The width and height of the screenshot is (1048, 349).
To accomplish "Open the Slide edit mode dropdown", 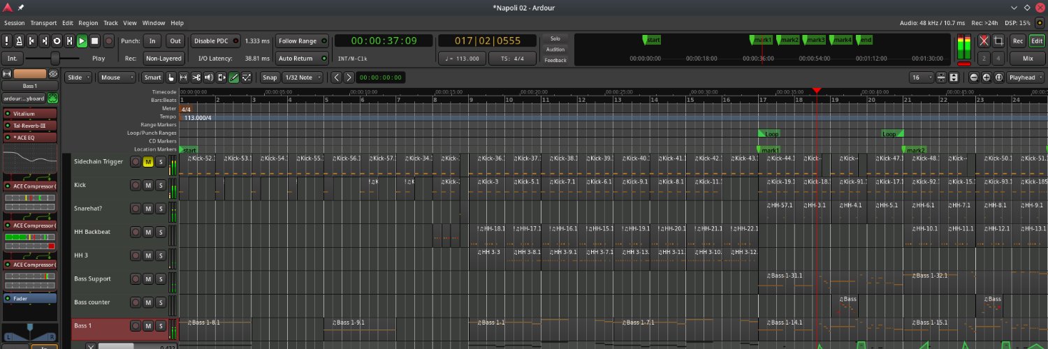I will click(78, 77).
